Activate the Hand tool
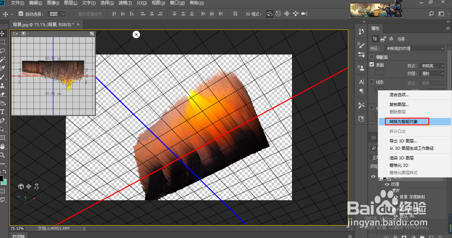 2,146
